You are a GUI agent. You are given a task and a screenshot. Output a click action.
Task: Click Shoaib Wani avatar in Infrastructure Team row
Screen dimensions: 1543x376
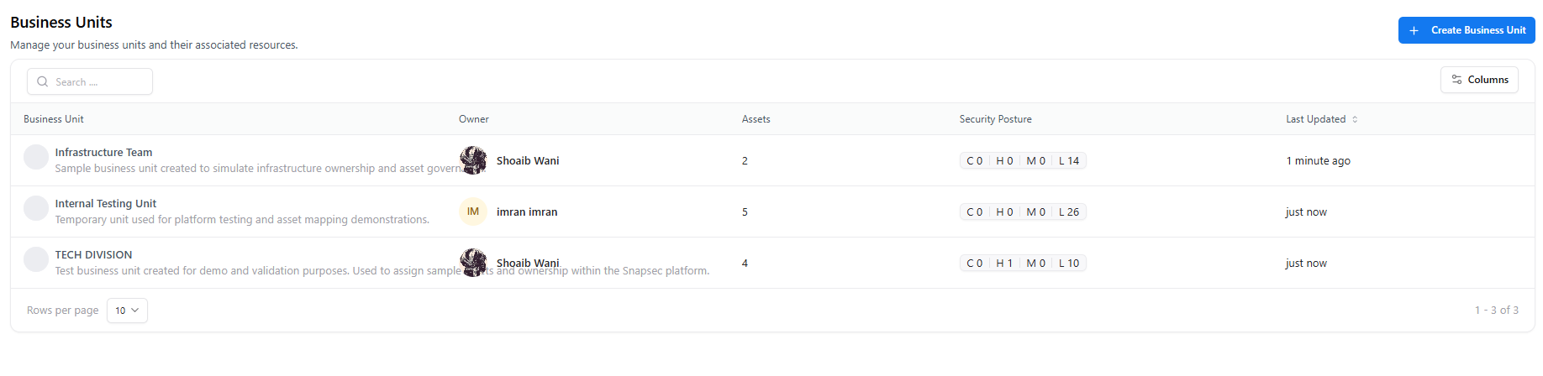[x=473, y=160]
